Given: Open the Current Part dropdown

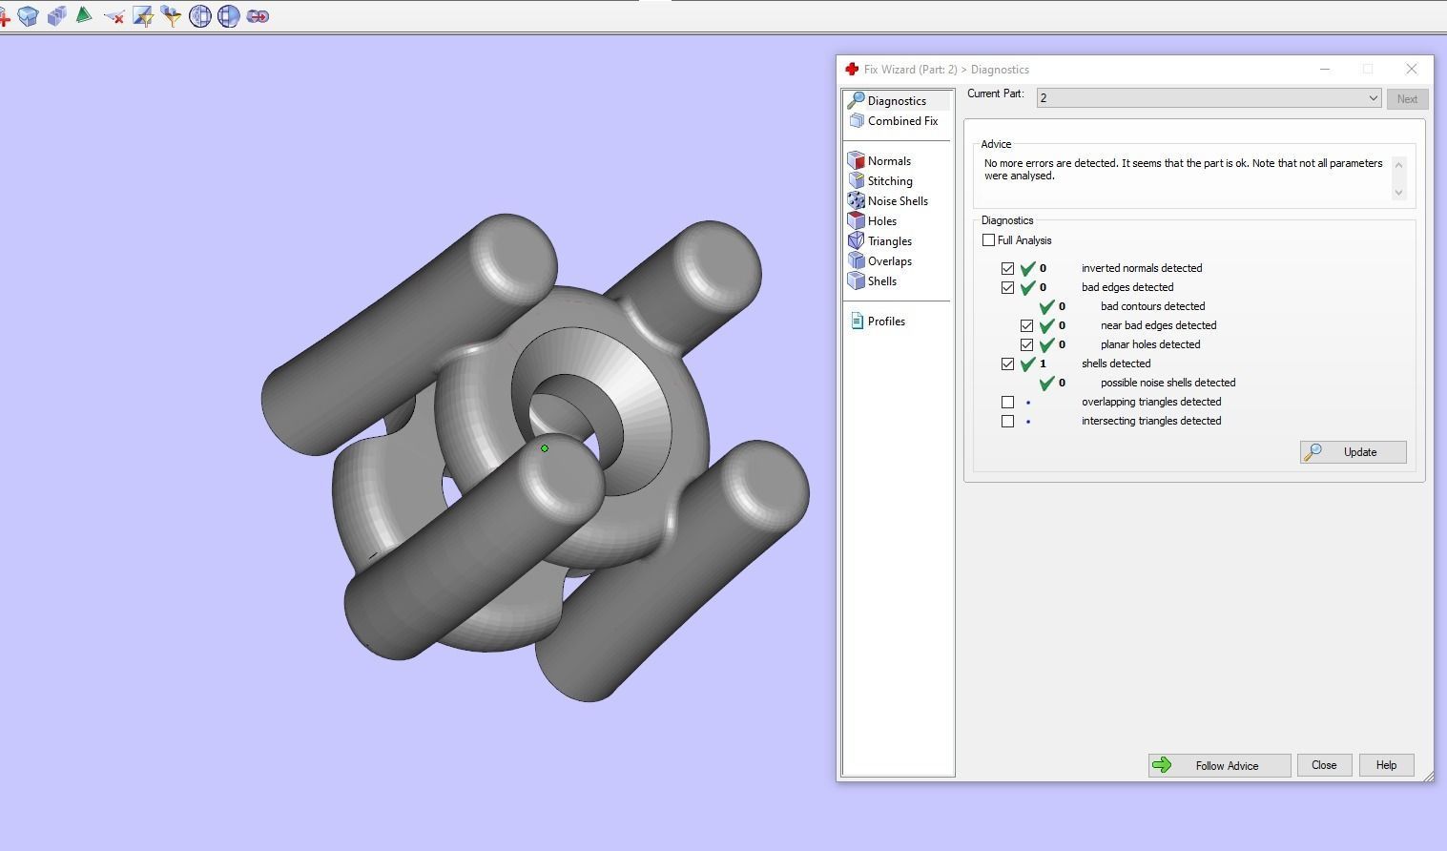Looking at the screenshot, I should click(1209, 98).
